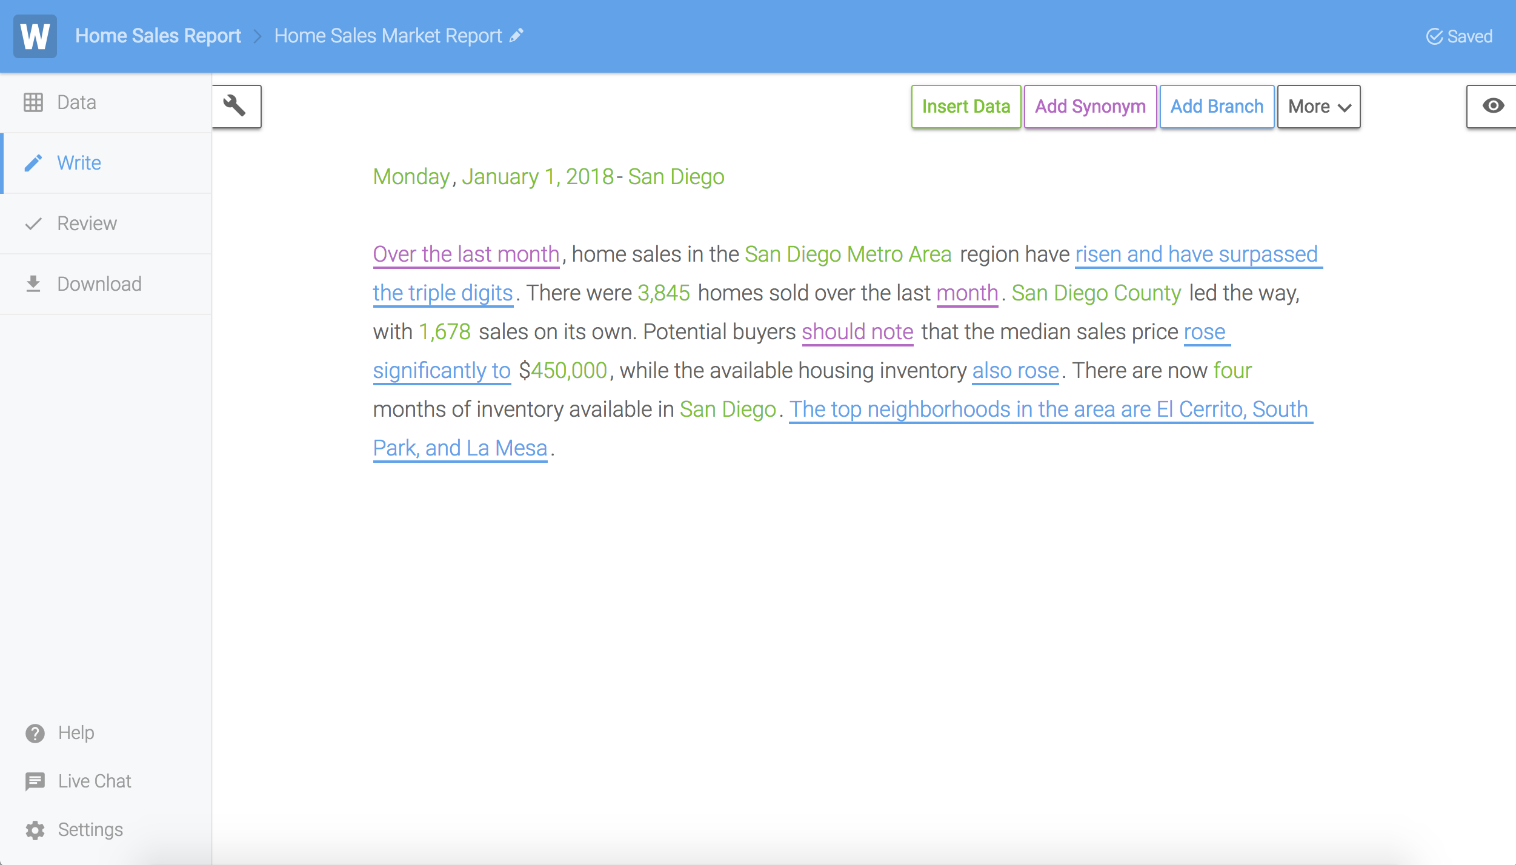Screen dimensions: 1516x865
Task: Expand the More dropdown menu
Action: click(1318, 107)
